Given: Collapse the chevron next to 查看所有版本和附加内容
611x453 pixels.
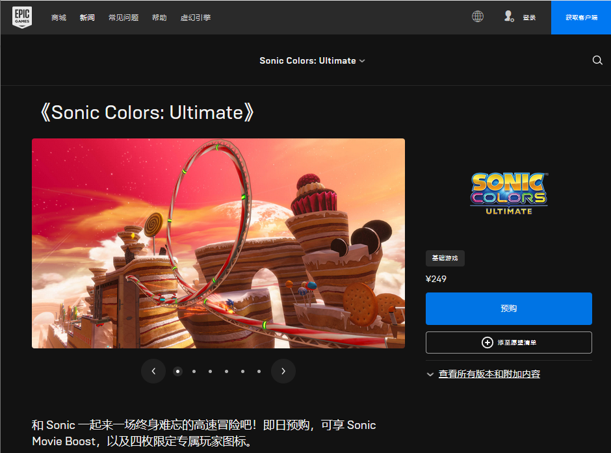Looking at the screenshot, I should (430, 374).
